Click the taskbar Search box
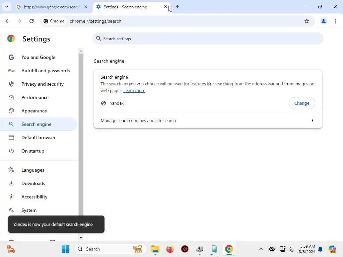 click(111, 249)
